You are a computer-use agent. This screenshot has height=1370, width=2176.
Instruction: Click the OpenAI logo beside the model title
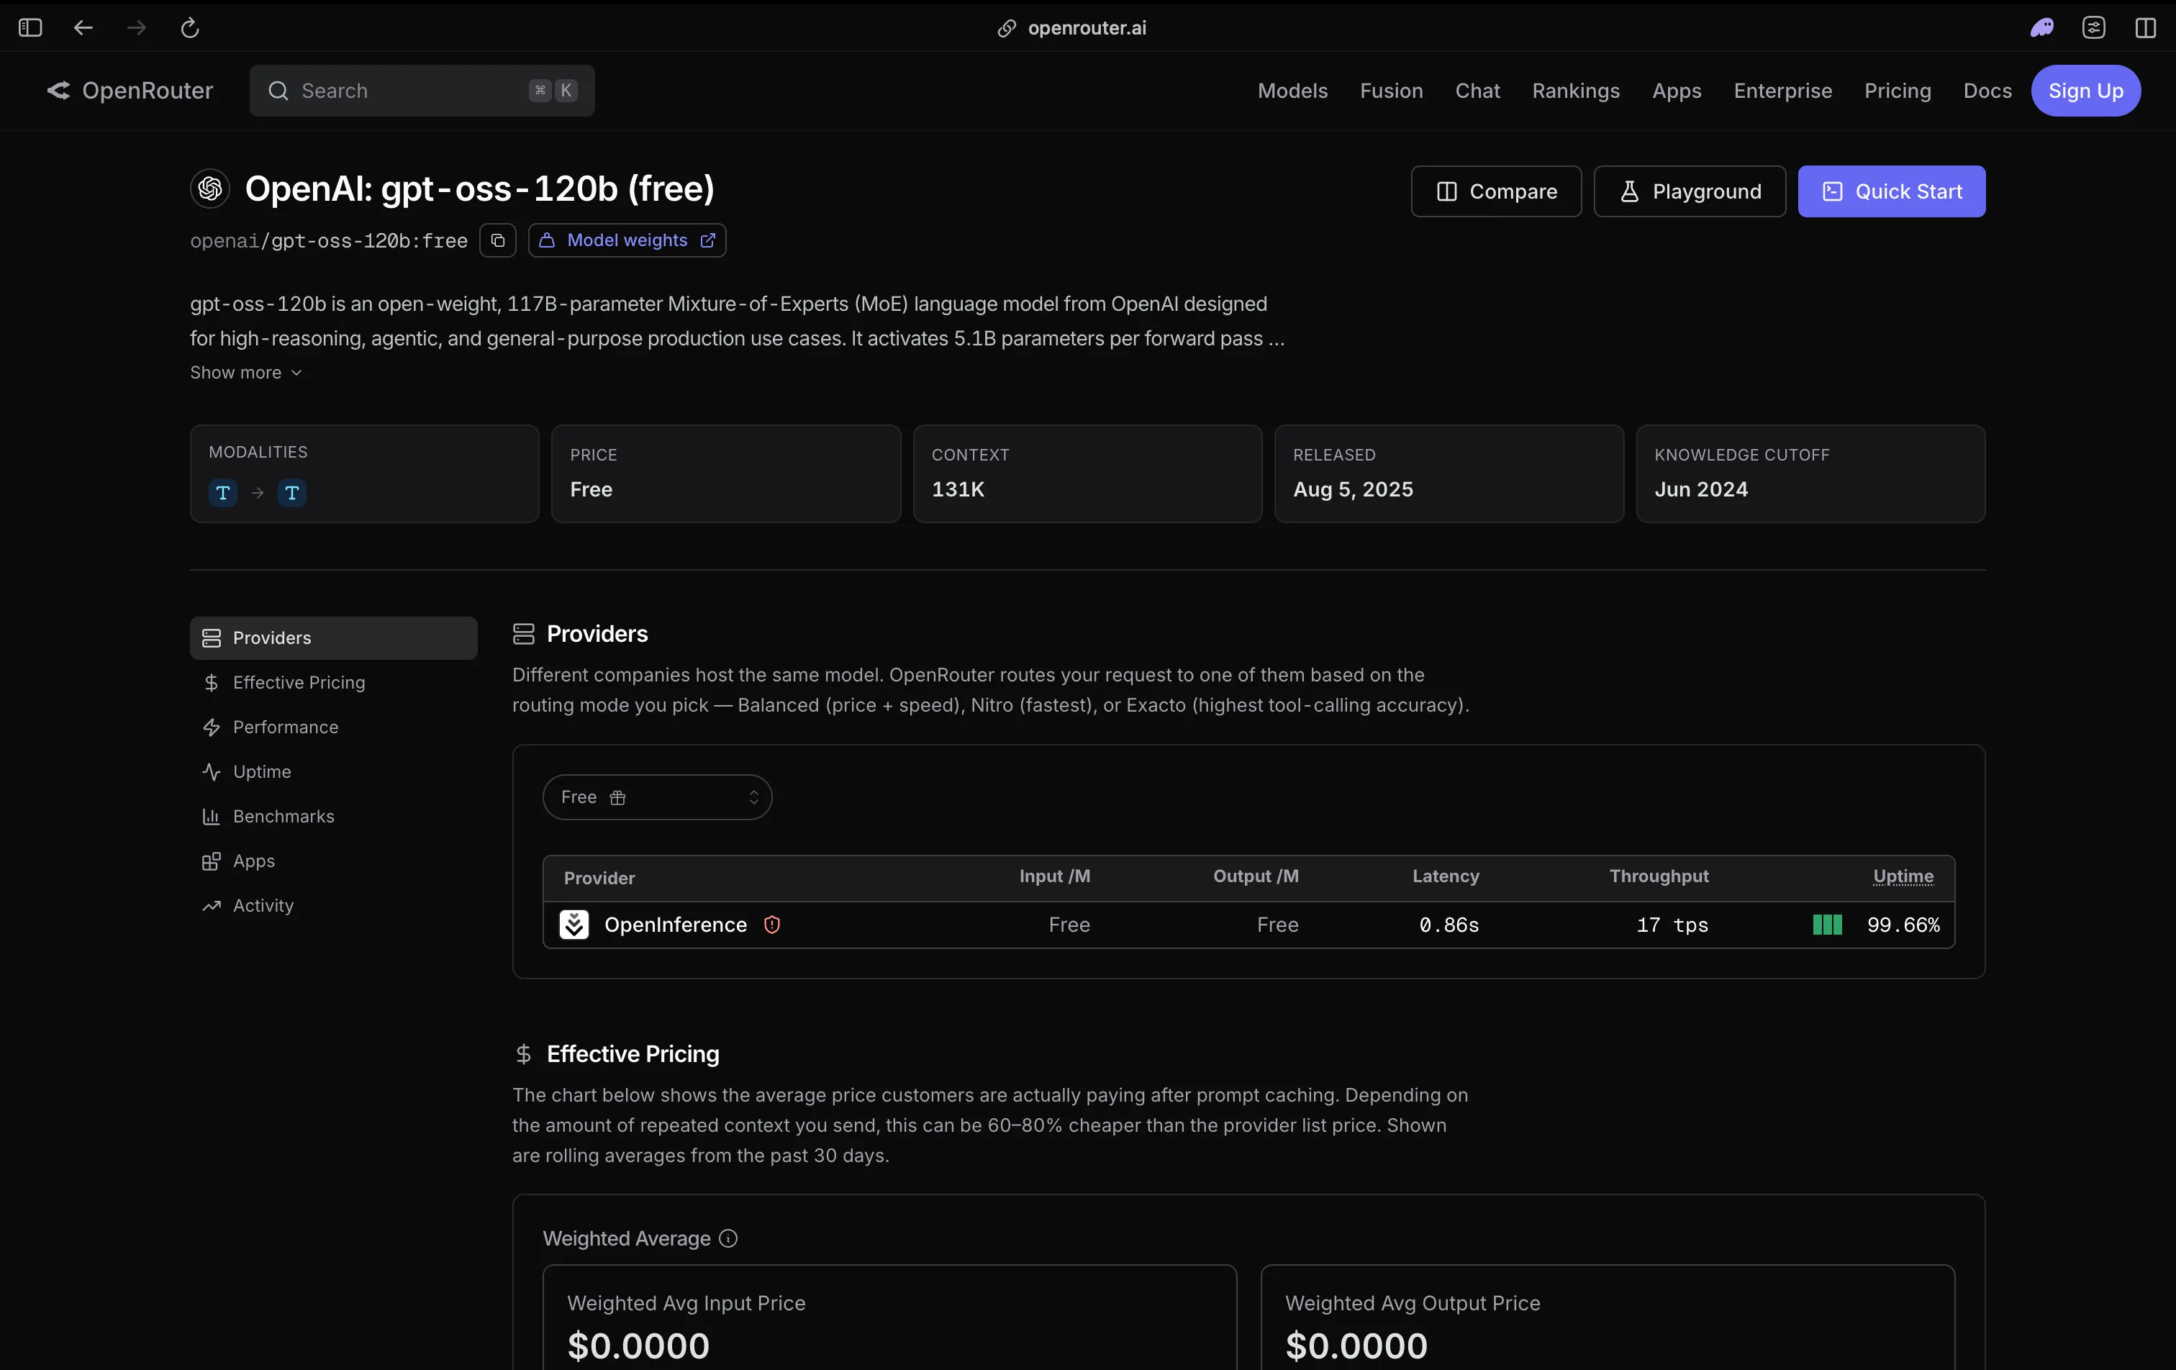pos(211,188)
